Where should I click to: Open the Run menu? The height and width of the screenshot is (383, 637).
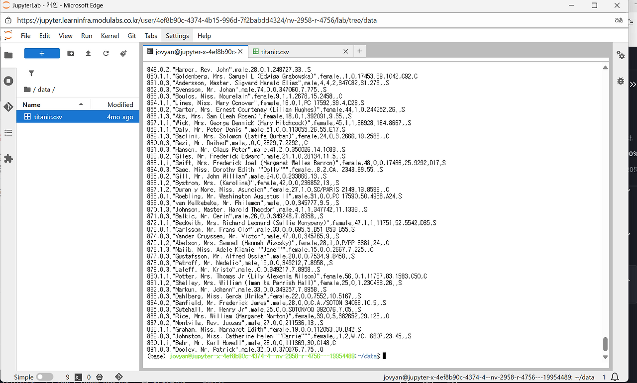click(x=87, y=36)
